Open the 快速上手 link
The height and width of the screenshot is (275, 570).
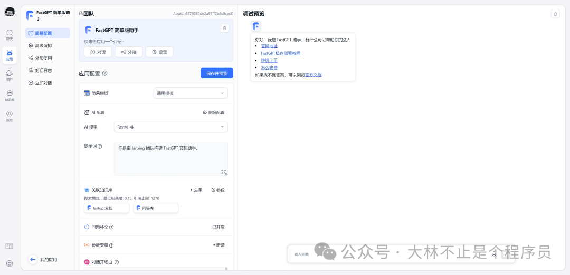pyautogui.click(x=269, y=60)
